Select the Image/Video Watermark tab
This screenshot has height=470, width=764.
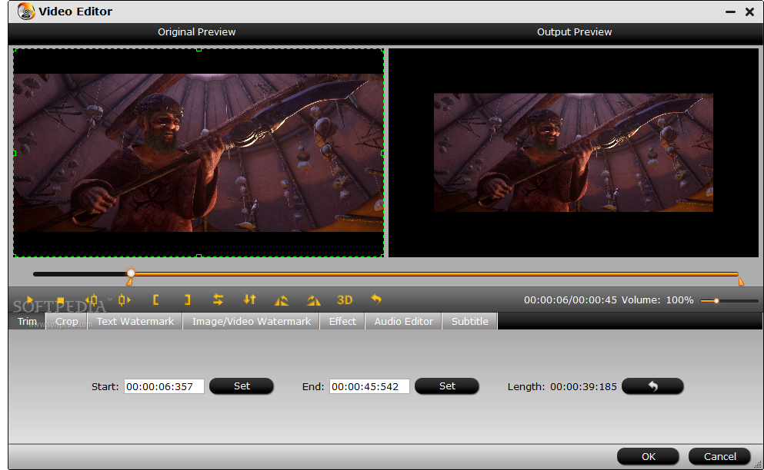(x=252, y=322)
